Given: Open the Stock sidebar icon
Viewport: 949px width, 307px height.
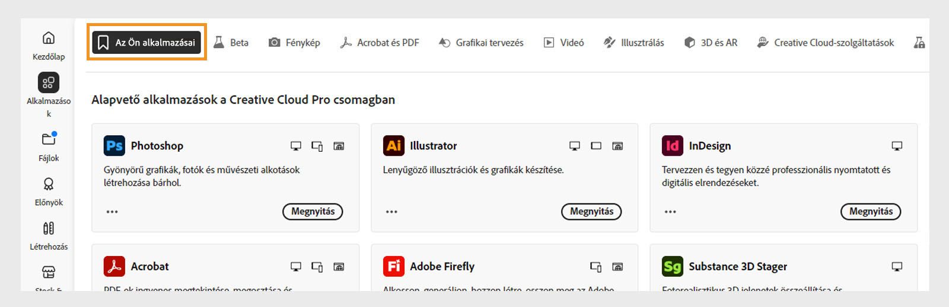Looking at the screenshot, I should coord(49,272).
